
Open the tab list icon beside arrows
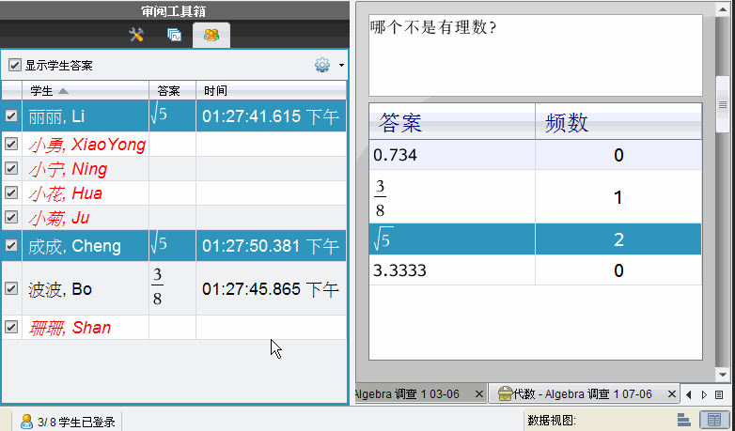coord(719,394)
